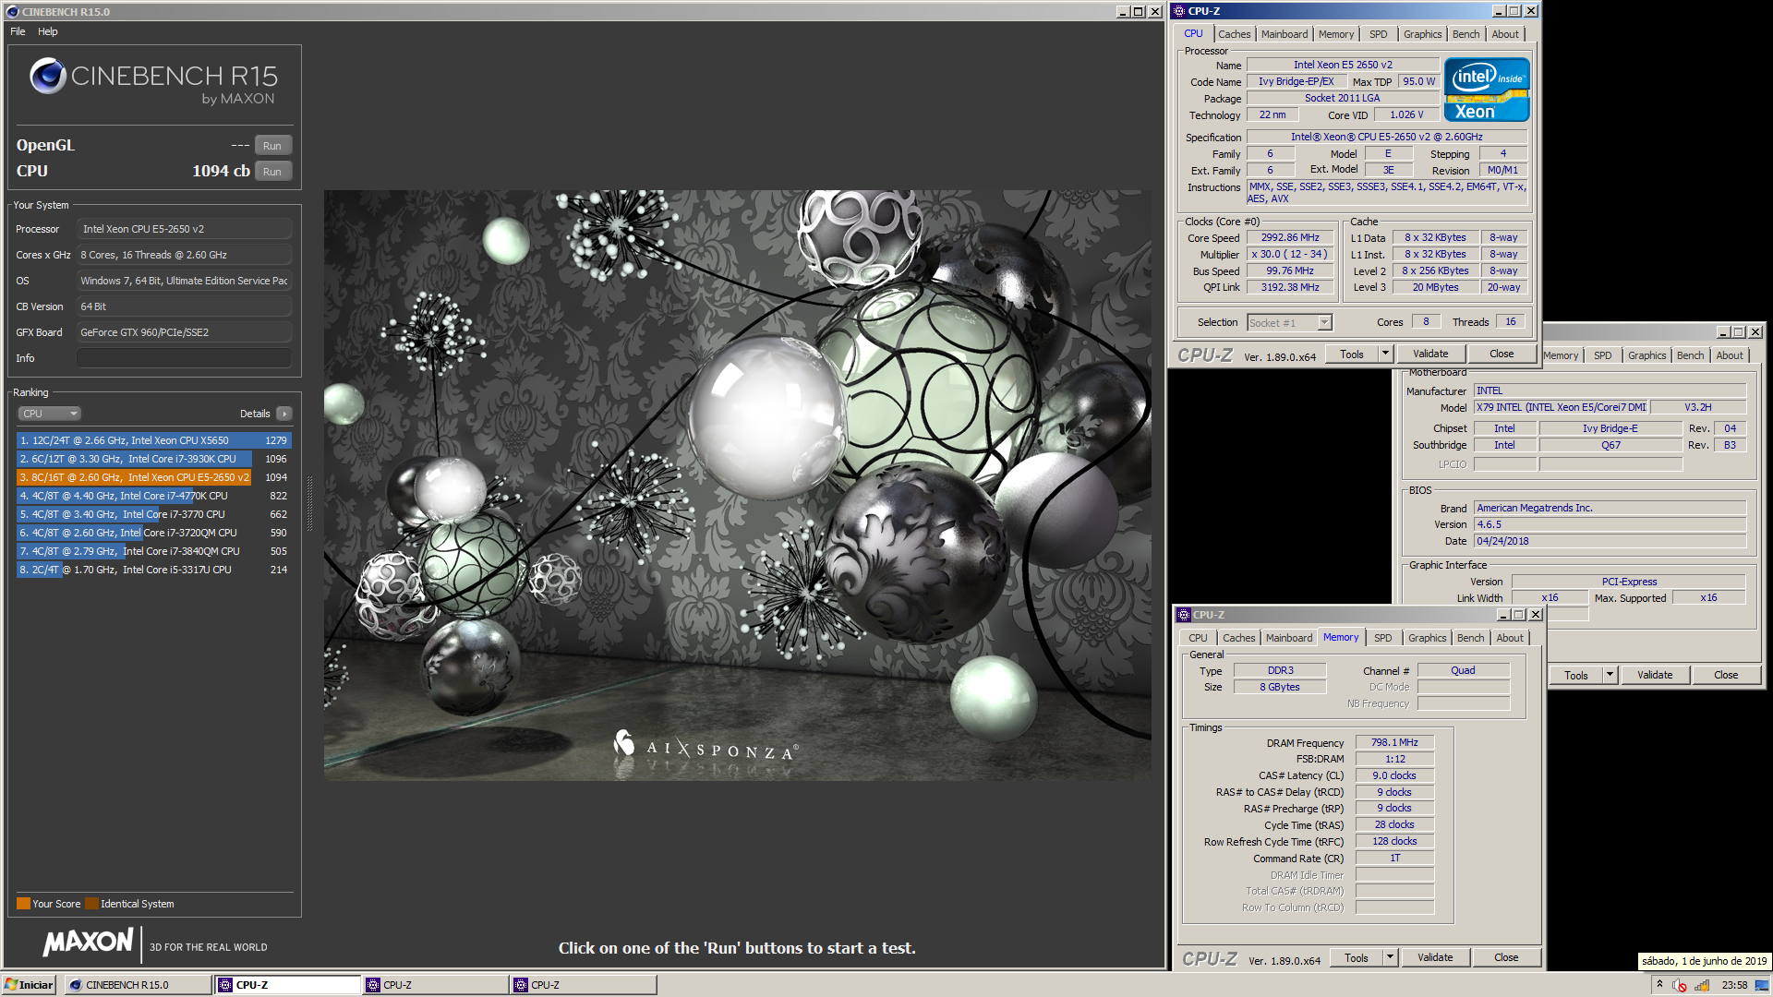Switch to Mainboard tab in top CPU-Z window

click(x=1285, y=34)
